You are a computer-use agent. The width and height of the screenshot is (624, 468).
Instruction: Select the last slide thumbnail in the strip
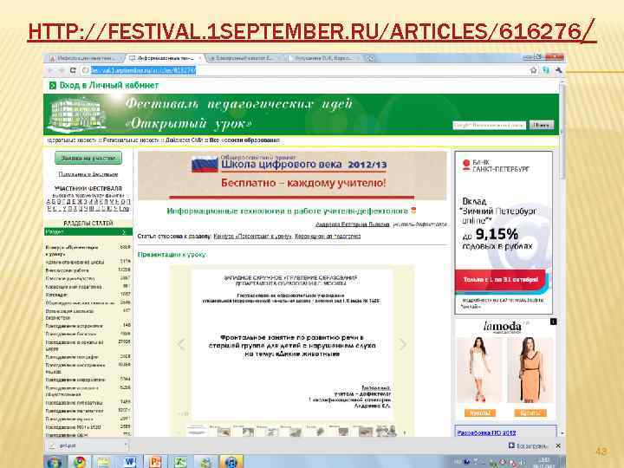(386, 431)
